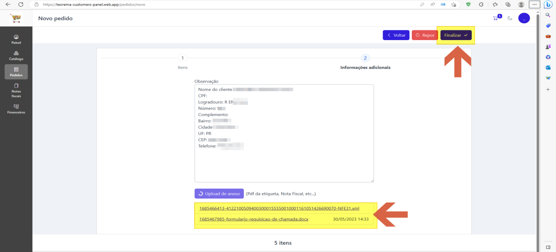The width and height of the screenshot is (556, 252).
Task: Open the Bing chat sidebar button
Action: click(548, 5)
